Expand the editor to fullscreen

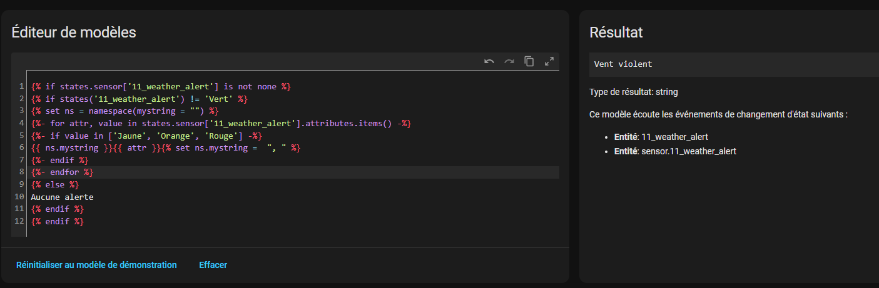point(549,61)
